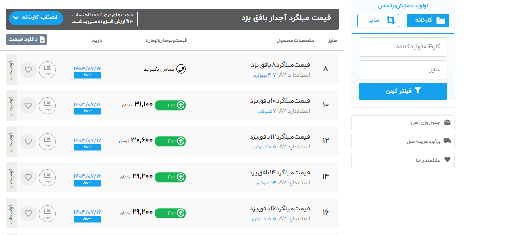This screenshot has width=516, height=235.
Task: Open the انتخاب کارخانه dropdown
Action: [x=36, y=17]
